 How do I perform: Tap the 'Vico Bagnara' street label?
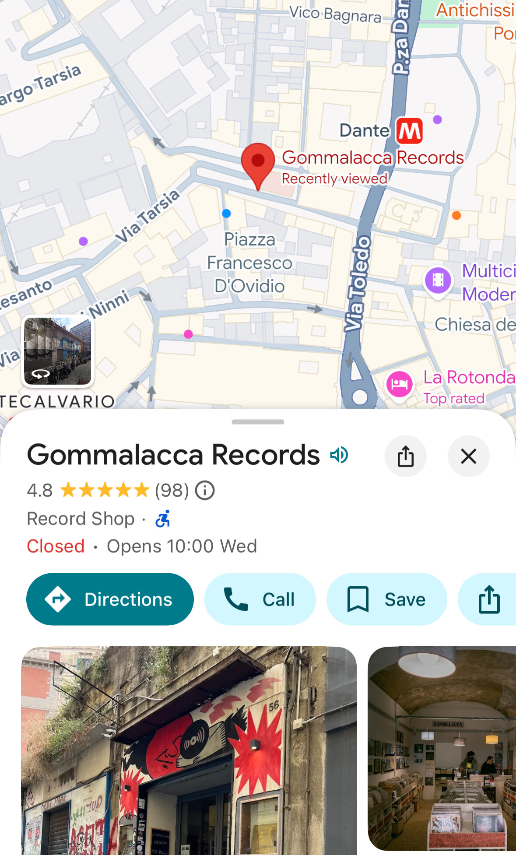tap(336, 14)
